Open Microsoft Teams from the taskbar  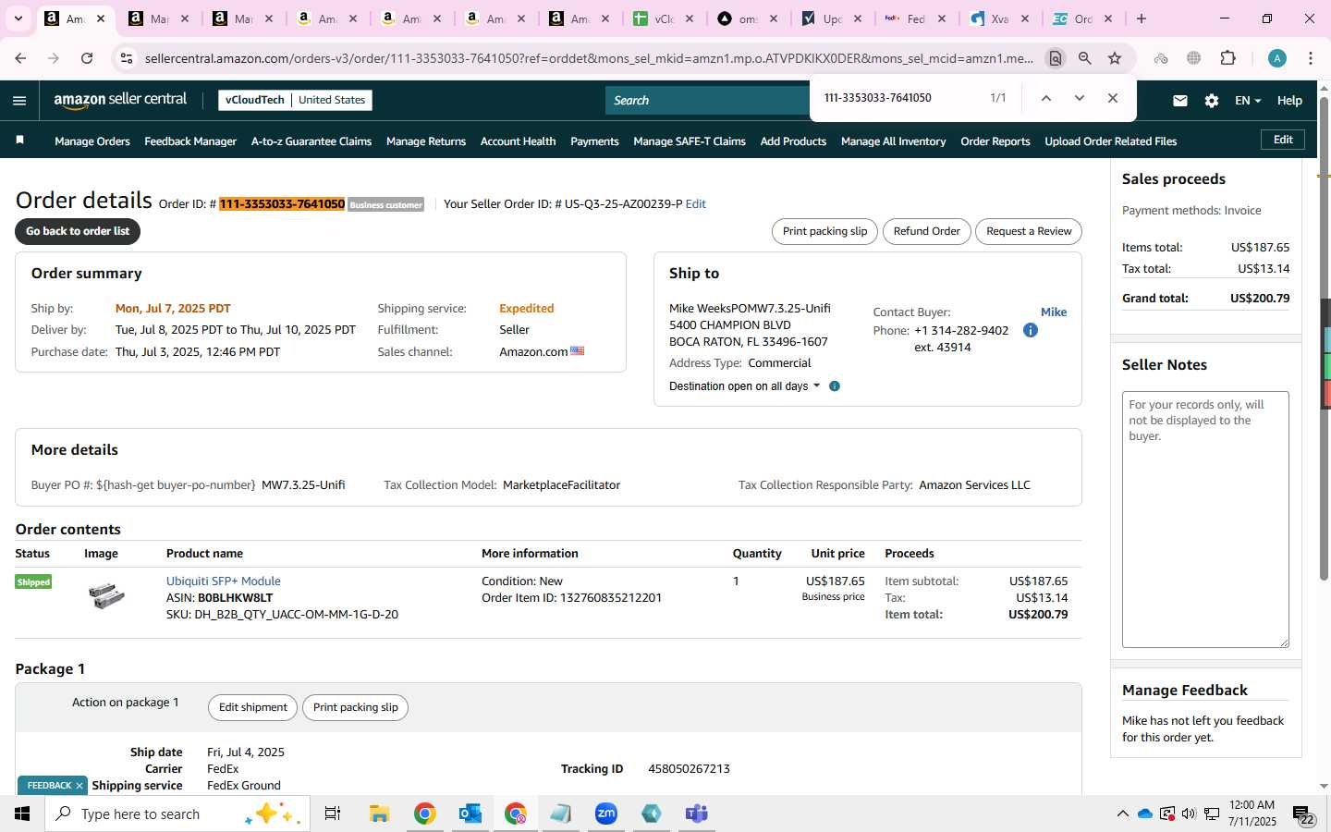click(697, 814)
